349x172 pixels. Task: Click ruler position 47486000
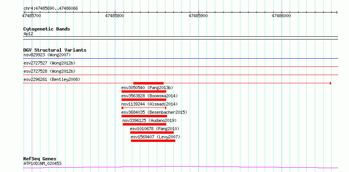coord(281,16)
